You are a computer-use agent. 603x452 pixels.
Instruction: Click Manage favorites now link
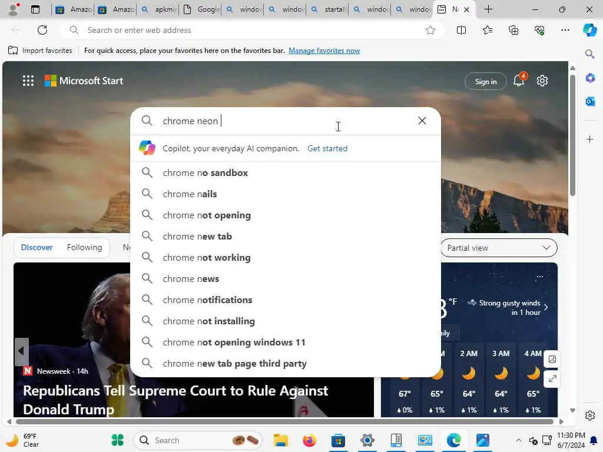click(x=324, y=51)
